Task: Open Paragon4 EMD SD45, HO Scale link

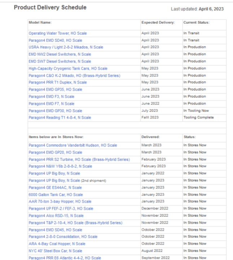Action: [x=55, y=230]
